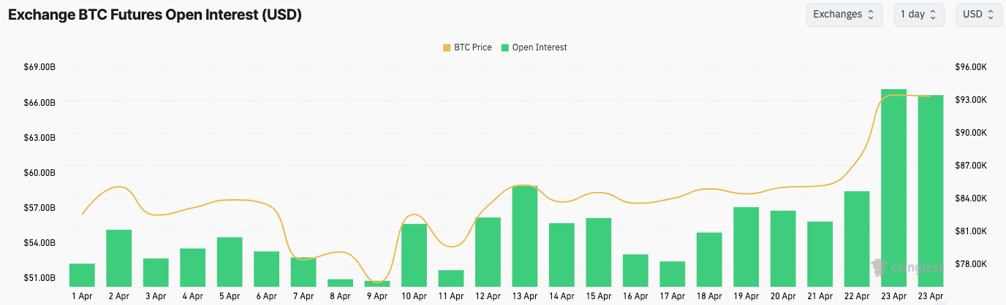This screenshot has width=1006, height=305.
Task: Click the 22 Apr date label
Action: (857, 297)
